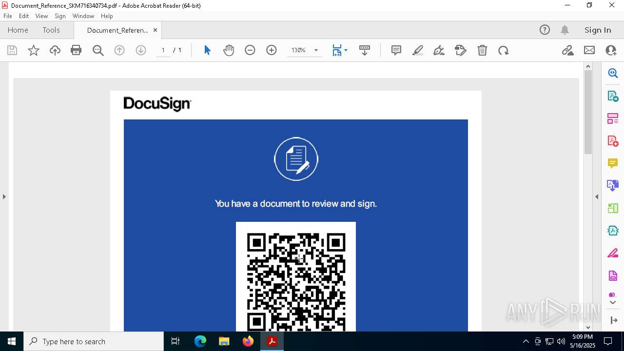Expand the zoom percentage dropdown arrow
The height and width of the screenshot is (351, 624).
coord(316,50)
